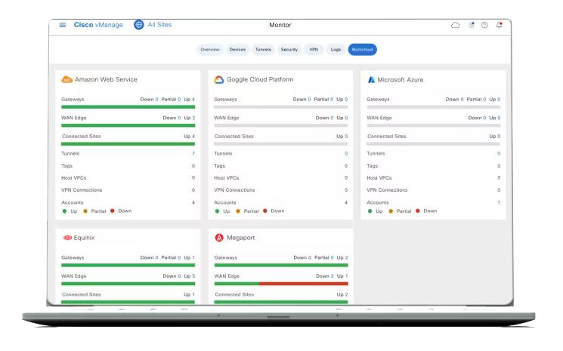Click the AWS legend Up green dot

[x=64, y=211]
